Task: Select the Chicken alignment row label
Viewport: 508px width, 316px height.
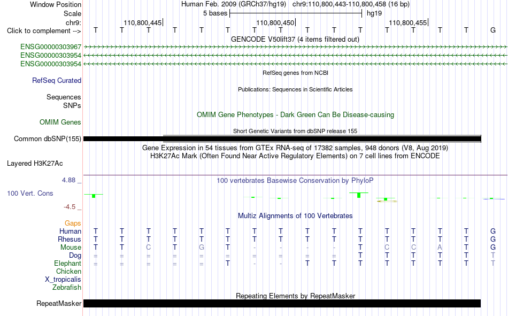Action: click(x=68, y=271)
